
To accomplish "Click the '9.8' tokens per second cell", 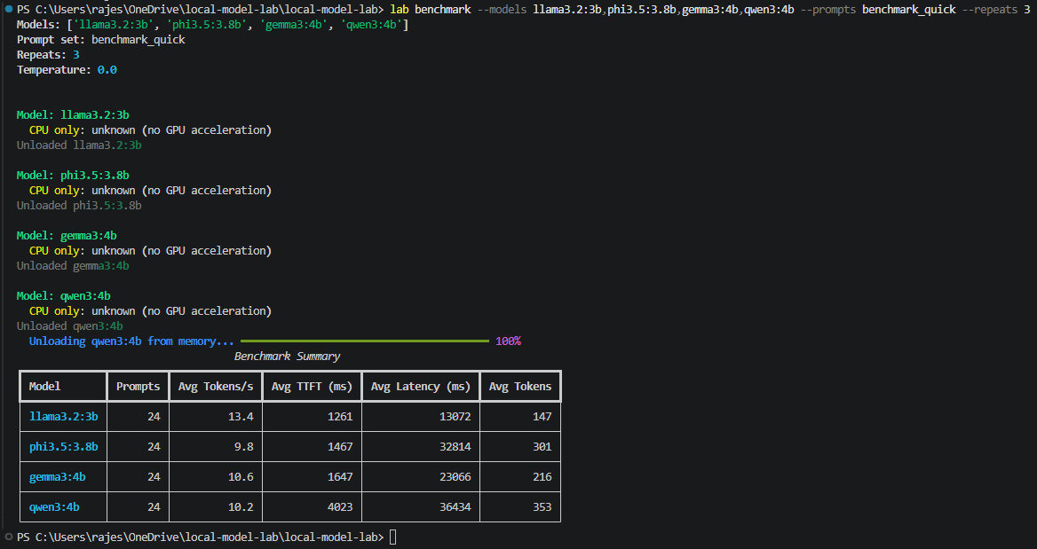I will (244, 447).
